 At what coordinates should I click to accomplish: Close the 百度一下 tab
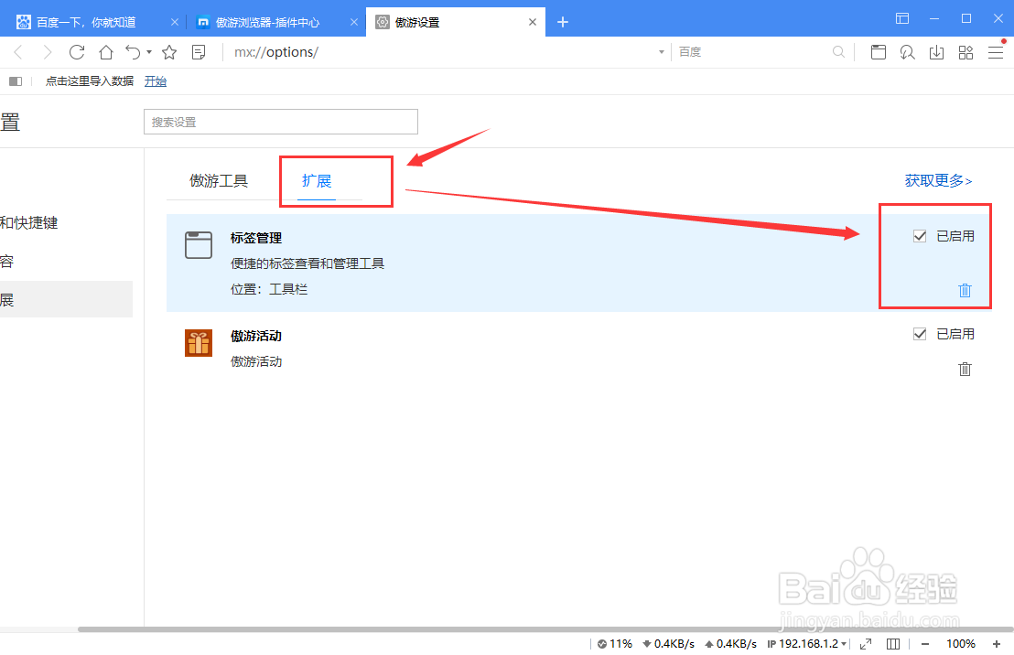tap(175, 22)
